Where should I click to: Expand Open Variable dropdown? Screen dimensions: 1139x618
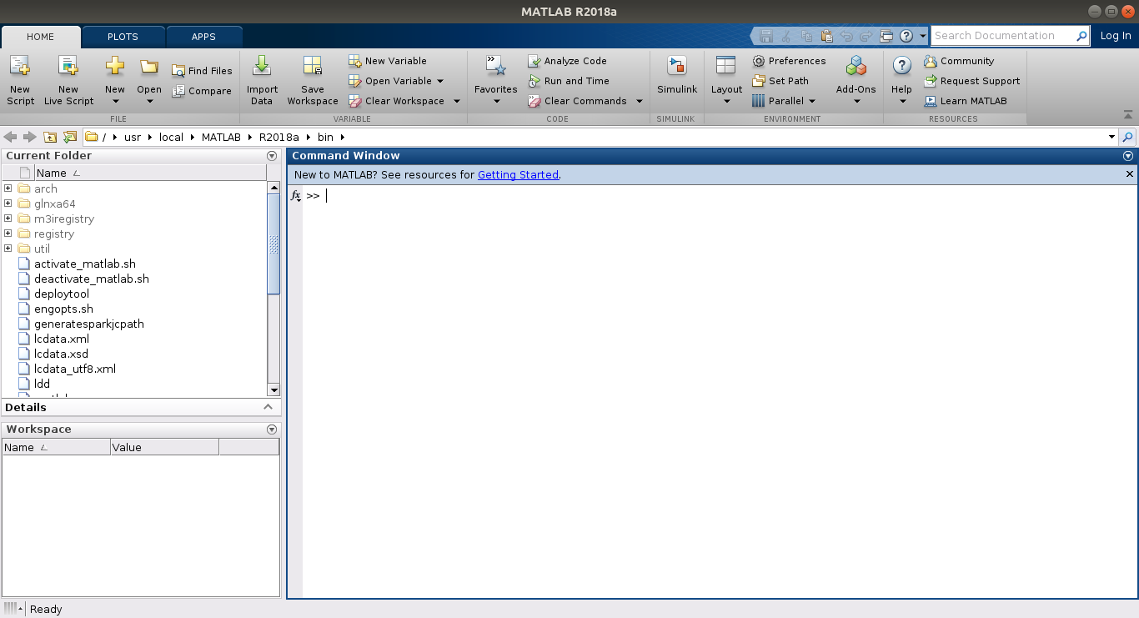tap(440, 81)
